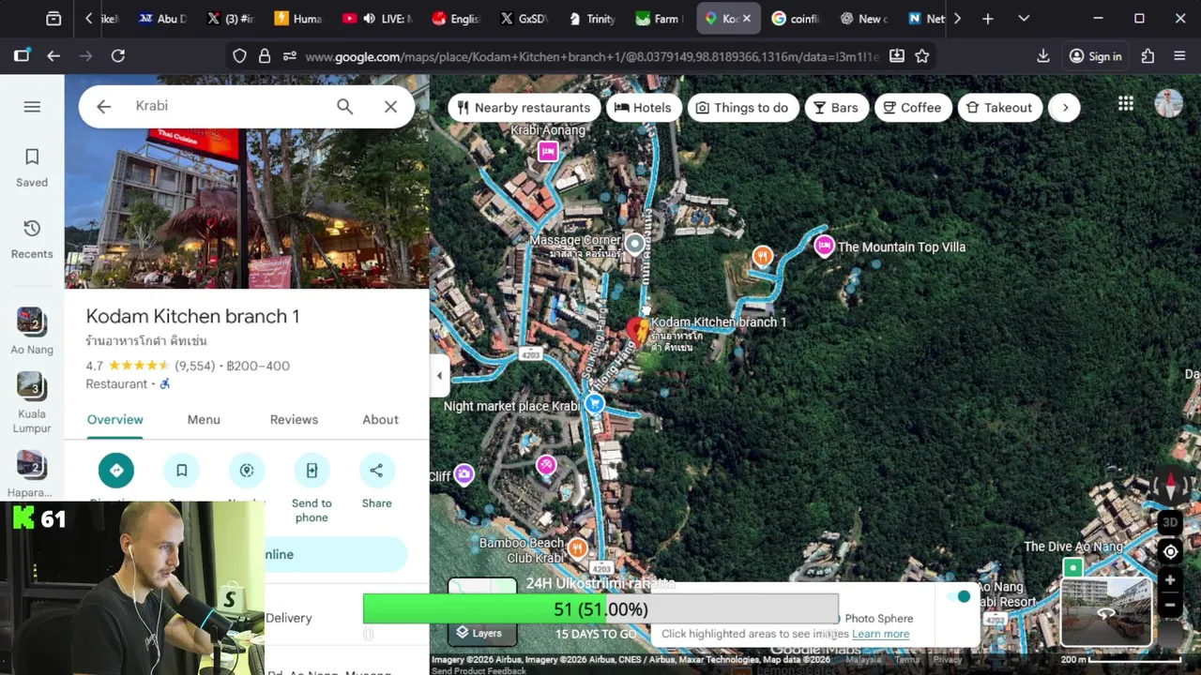Click the Share icon button

tap(376, 471)
